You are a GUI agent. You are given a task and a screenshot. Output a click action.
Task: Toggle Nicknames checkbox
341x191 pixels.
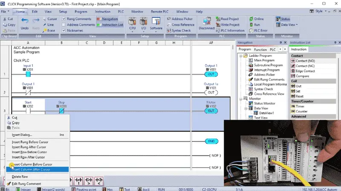tap(64, 31)
